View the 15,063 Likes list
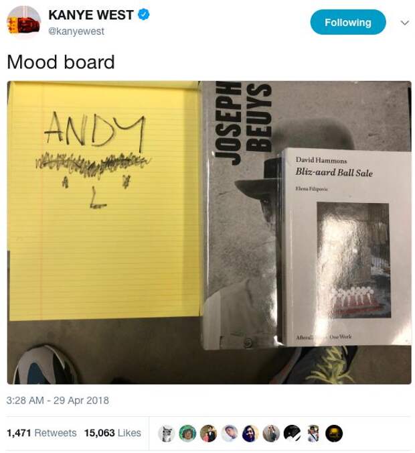This screenshot has width=415, height=453. pyautogui.click(x=112, y=433)
